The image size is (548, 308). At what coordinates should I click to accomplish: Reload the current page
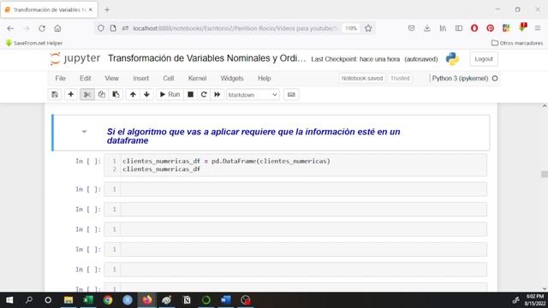click(x=42, y=28)
